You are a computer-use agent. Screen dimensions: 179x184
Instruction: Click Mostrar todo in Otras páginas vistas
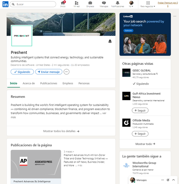click(x=145, y=144)
